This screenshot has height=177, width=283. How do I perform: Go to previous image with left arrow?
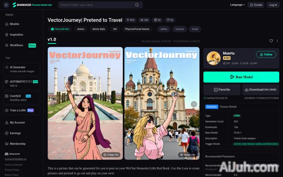[54, 104]
